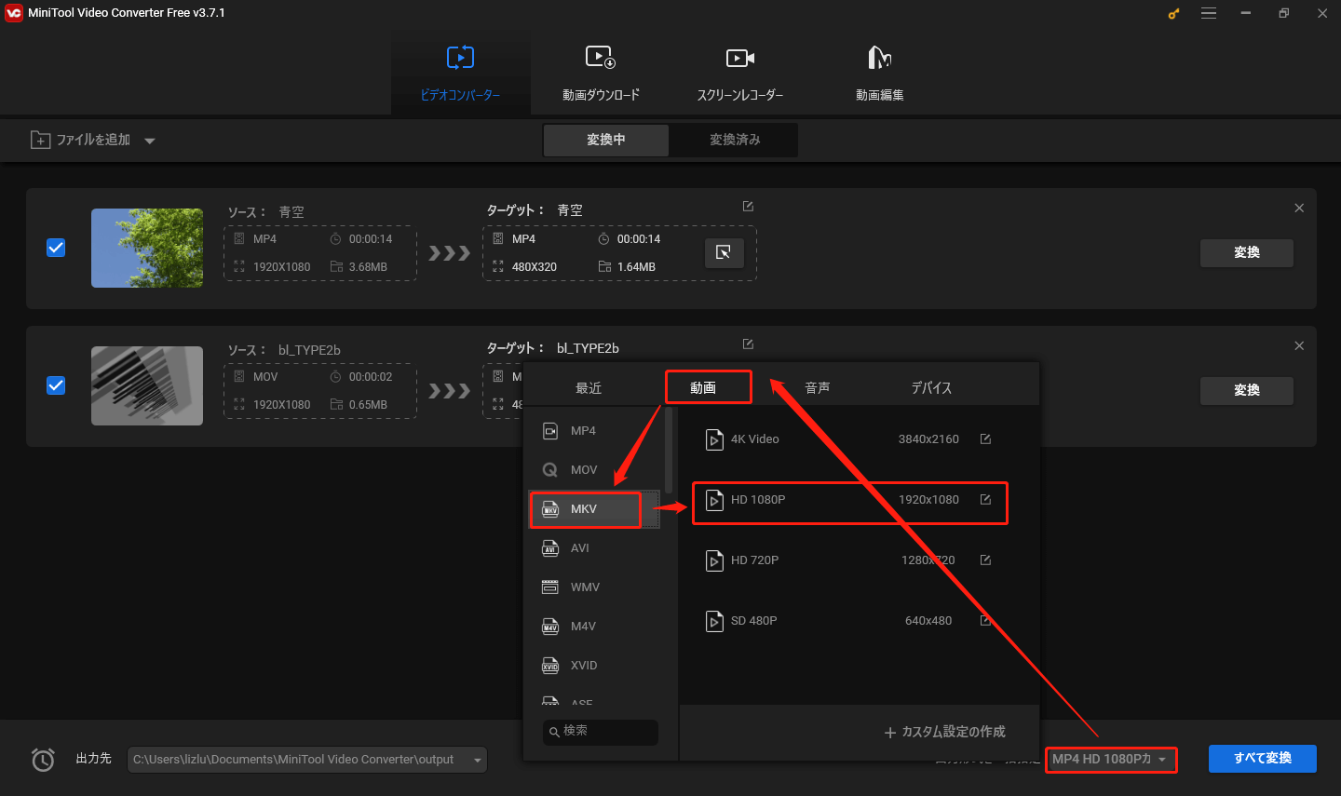Switch to 音声 tab in format popup
Screen dimensions: 1341x796
[818, 388]
